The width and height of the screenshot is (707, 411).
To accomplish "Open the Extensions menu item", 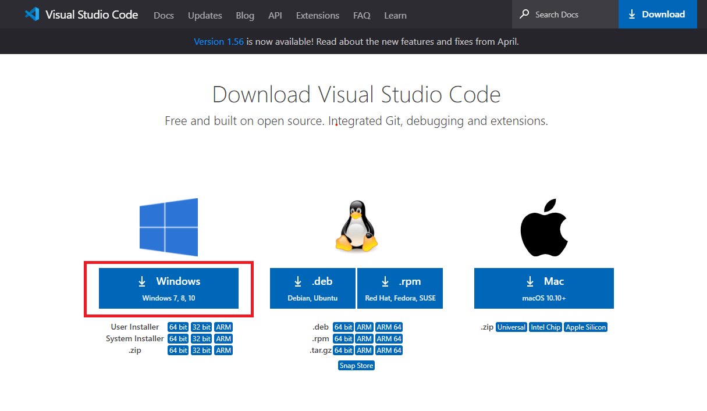I will 317,15.
